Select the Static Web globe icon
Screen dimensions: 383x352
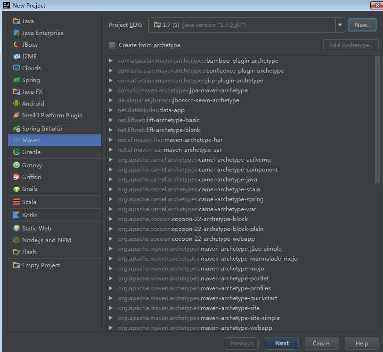coord(16,229)
